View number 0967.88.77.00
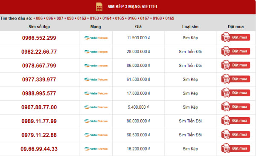 pyautogui.click(x=39, y=107)
